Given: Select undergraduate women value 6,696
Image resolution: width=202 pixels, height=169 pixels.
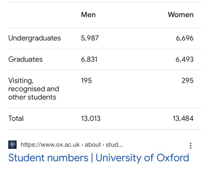Looking at the screenshot, I should click(x=185, y=38).
